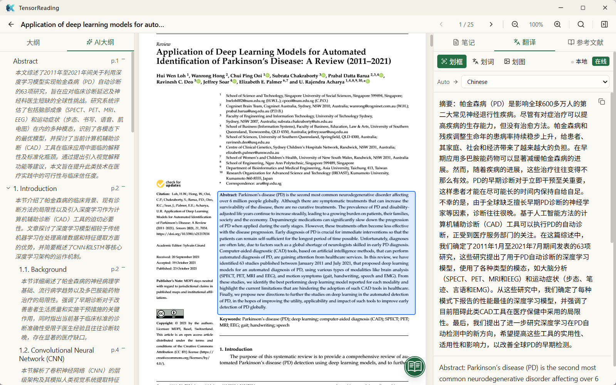Zoom out of the document

click(515, 24)
